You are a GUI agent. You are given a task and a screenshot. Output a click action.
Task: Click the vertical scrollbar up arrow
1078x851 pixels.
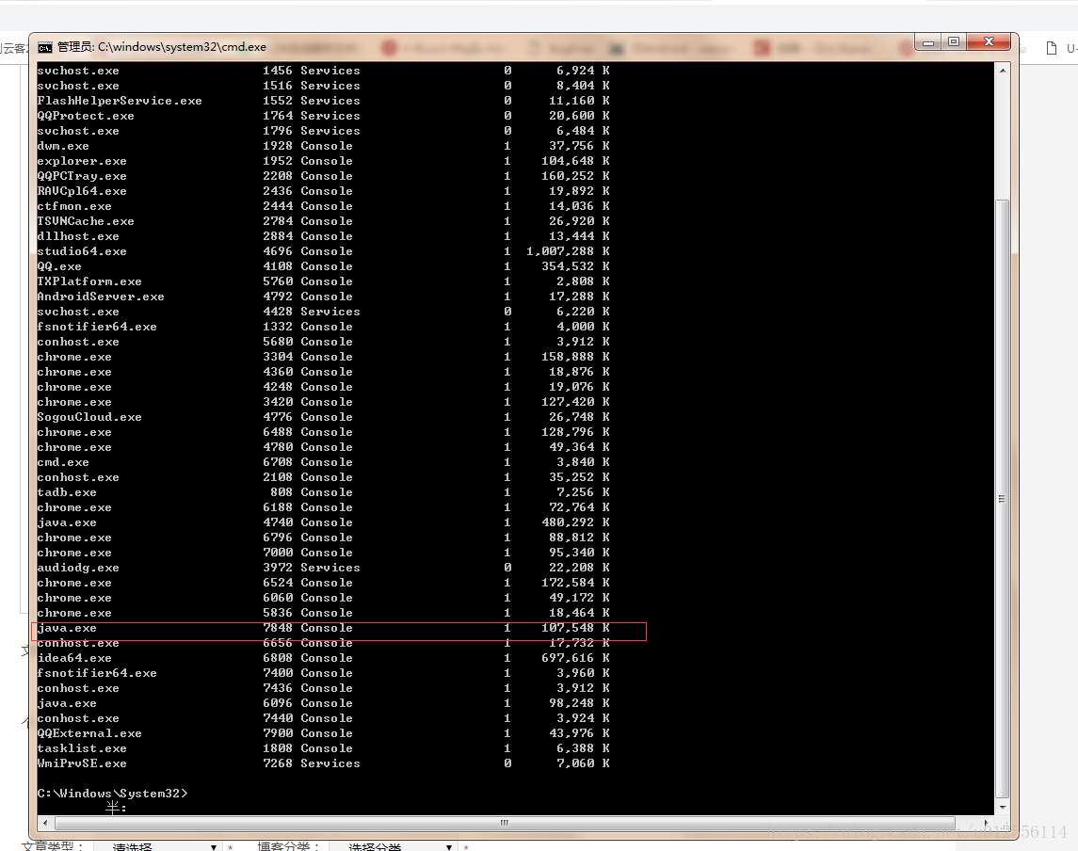[1003, 70]
